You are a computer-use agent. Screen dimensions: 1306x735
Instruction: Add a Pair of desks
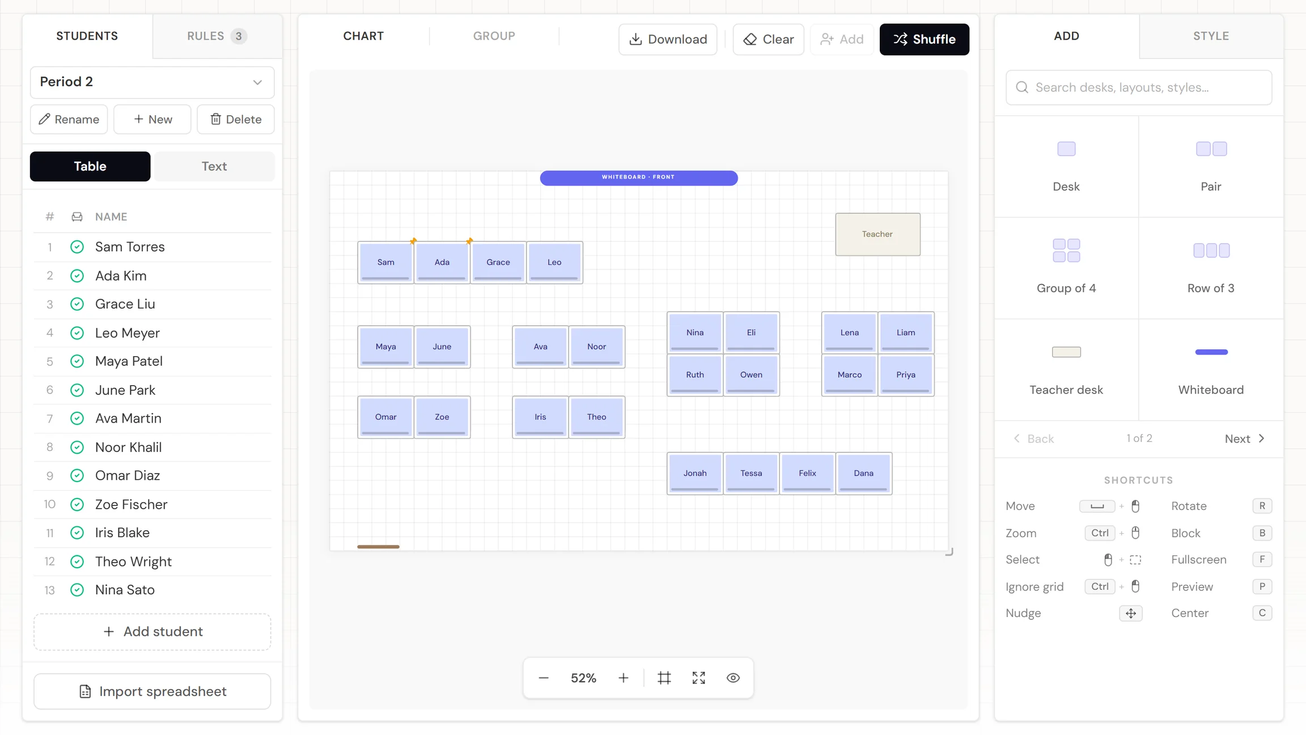pyautogui.click(x=1211, y=167)
